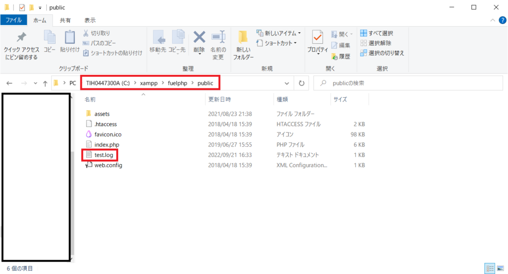Open the ファイル menu tab
Image resolution: width=508 pixels, height=274 pixels.
coord(13,20)
